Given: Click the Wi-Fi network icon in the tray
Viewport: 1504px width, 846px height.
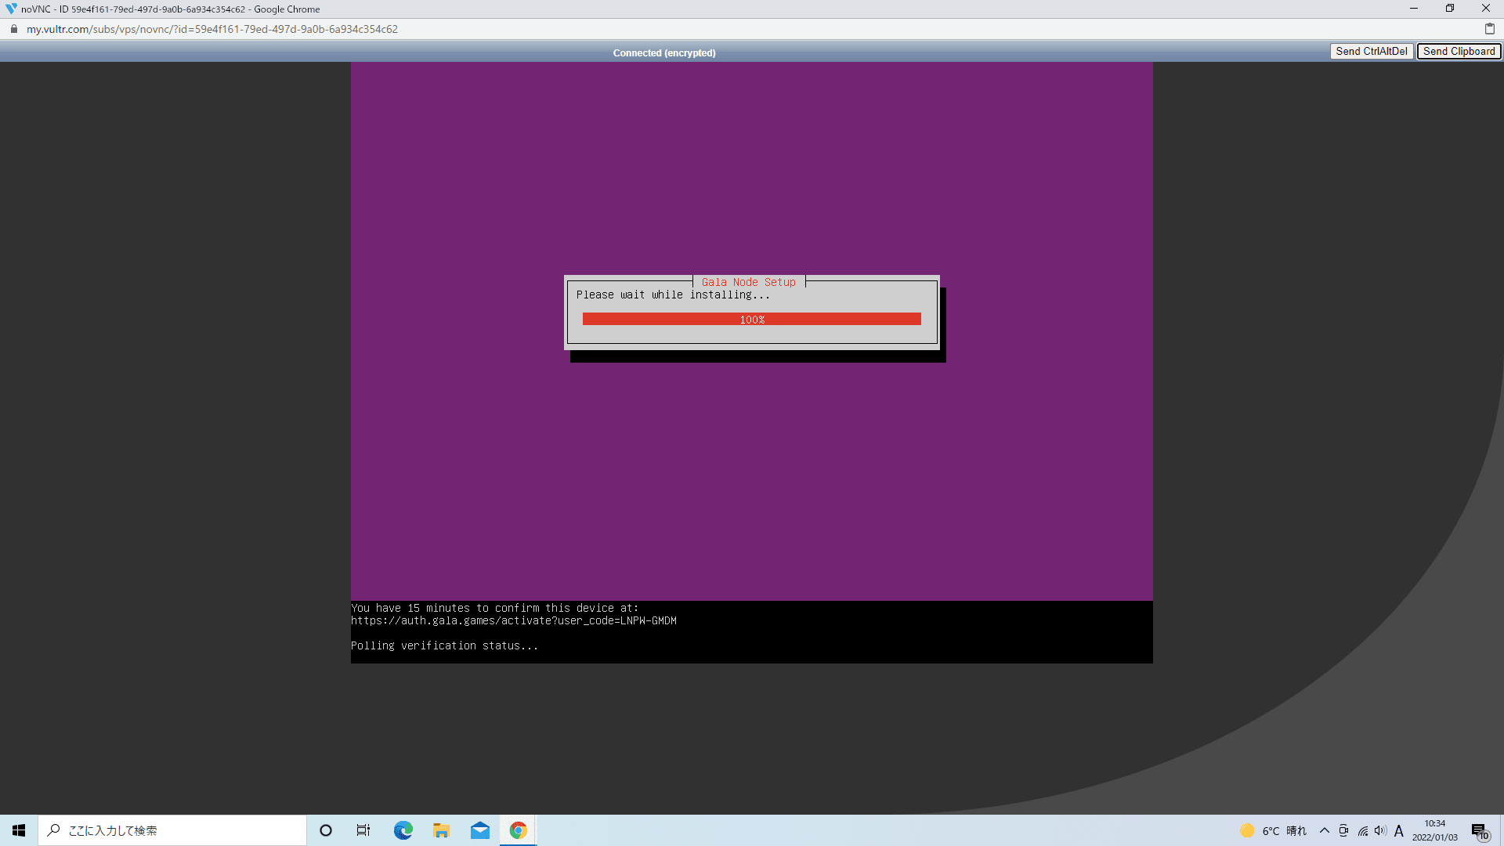Looking at the screenshot, I should (x=1363, y=830).
